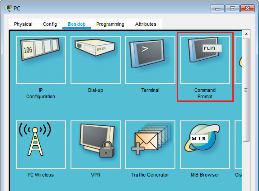Open the IP Configuration app icon
Viewport: 259px width, 191px height.
[41, 60]
